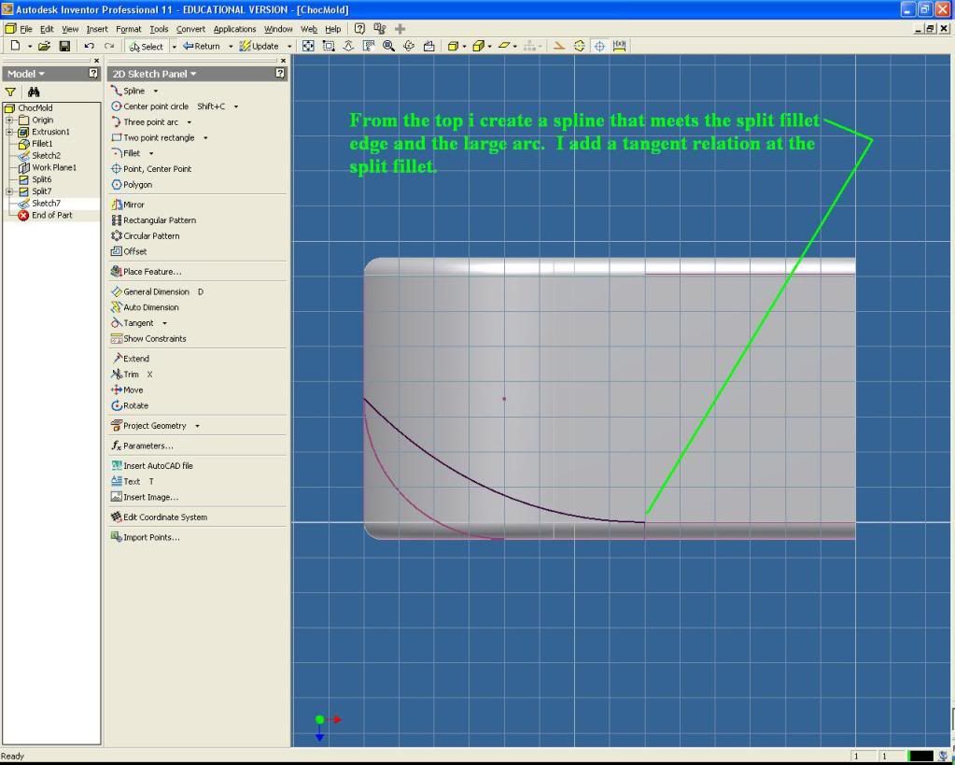Image resolution: width=955 pixels, height=765 pixels.
Task: Select Sketch7 in the model browser
Action: [x=46, y=203]
